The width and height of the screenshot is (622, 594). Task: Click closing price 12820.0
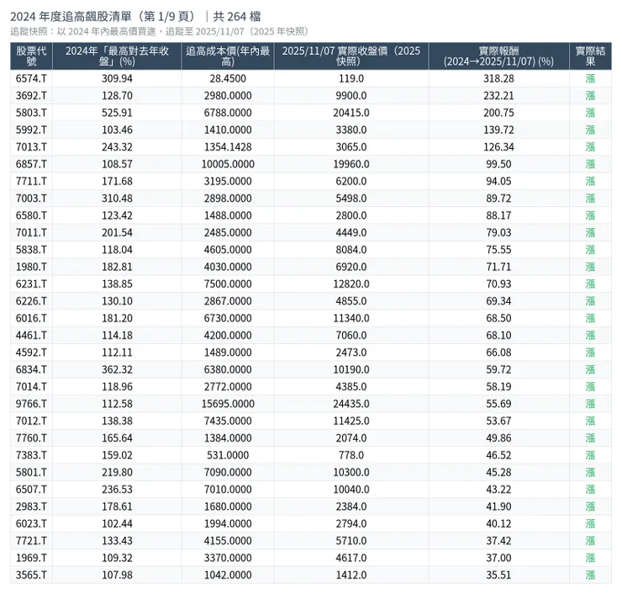[x=351, y=284]
